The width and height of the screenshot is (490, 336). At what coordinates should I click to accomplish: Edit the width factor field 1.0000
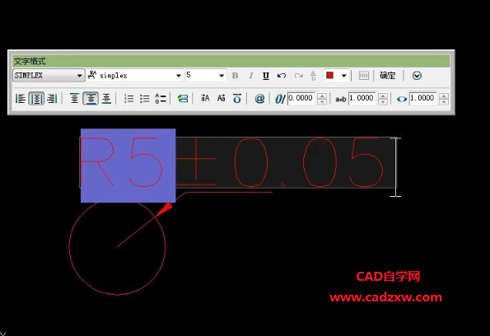tap(423, 99)
